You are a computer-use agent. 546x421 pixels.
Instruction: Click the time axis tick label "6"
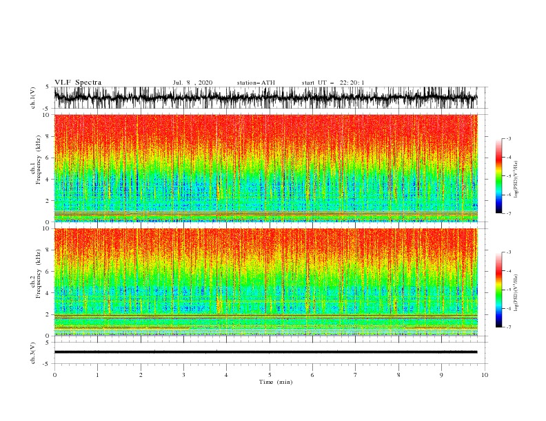point(312,375)
